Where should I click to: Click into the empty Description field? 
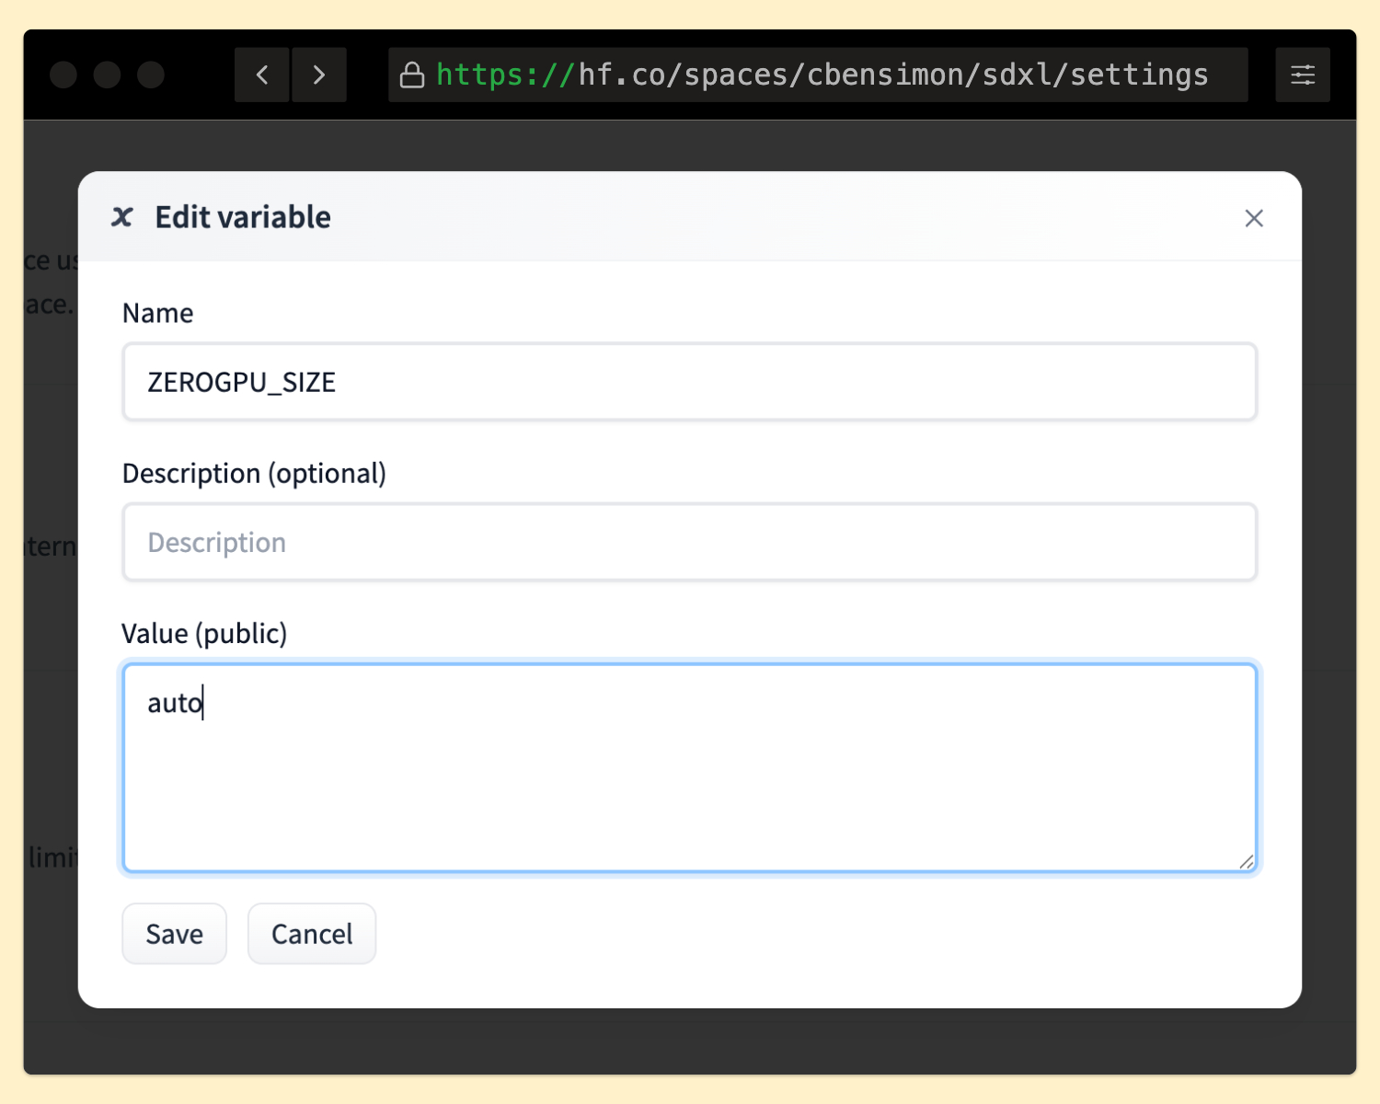(689, 542)
